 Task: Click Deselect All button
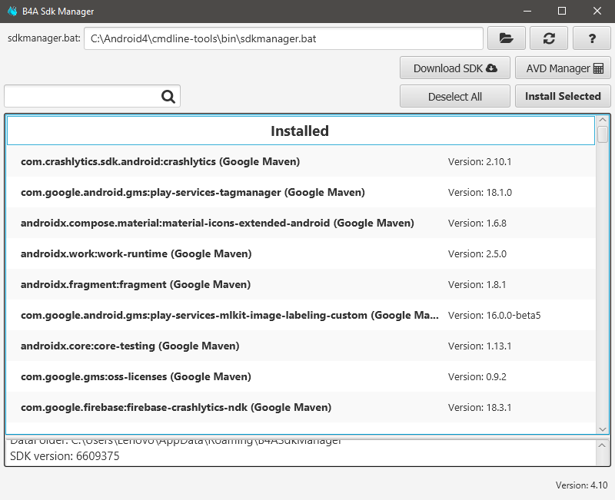click(455, 97)
